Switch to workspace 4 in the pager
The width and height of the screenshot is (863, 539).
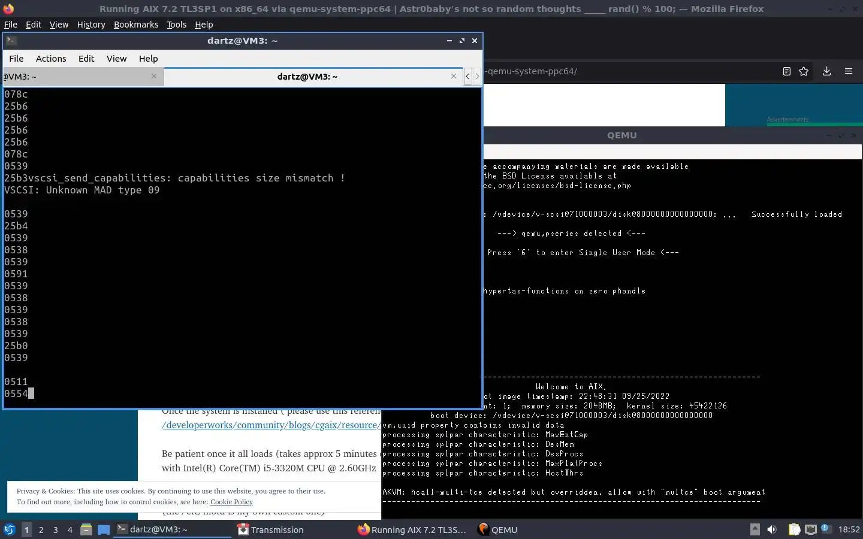pos(70,529)
